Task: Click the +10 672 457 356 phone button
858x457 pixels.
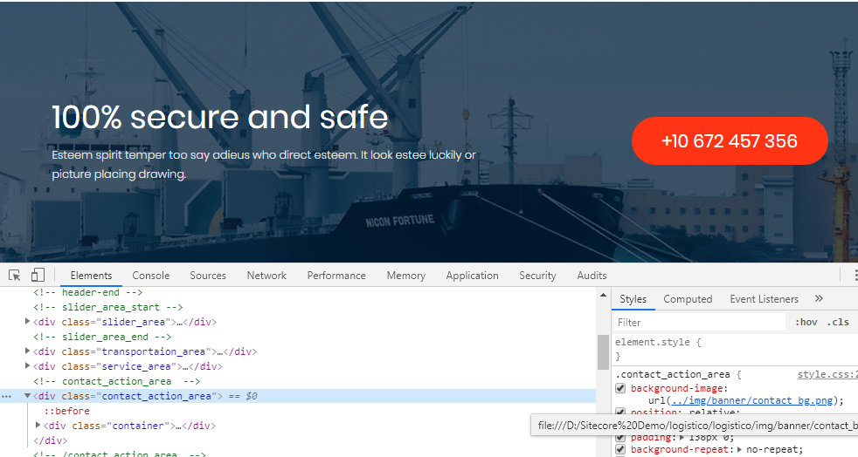Action: (729, 141)
